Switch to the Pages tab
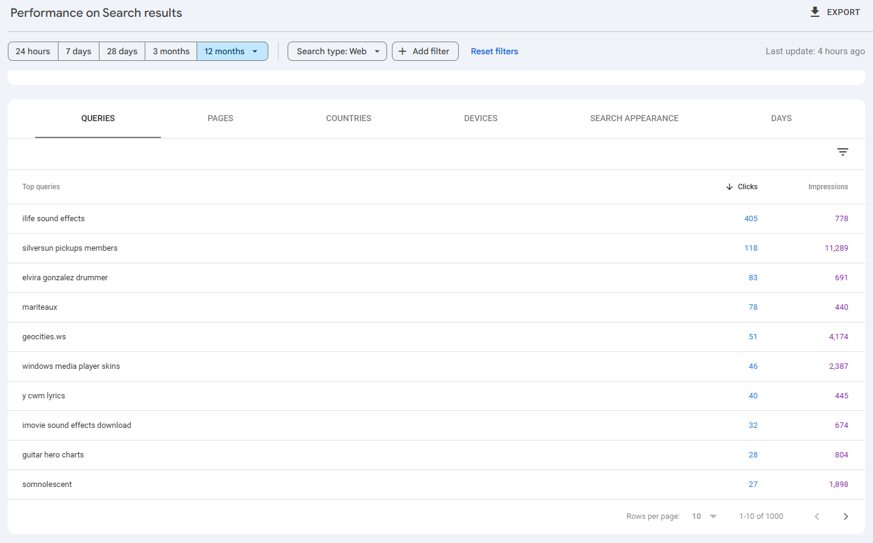Viewport: 873px width, 543px height. click(220, 119)
